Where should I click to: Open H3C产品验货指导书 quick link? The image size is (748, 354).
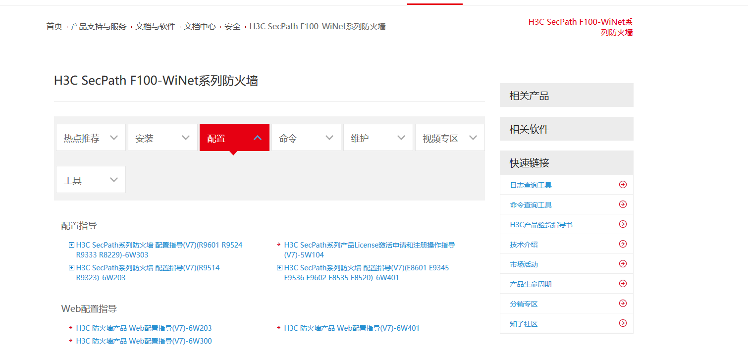click(541, 225)
